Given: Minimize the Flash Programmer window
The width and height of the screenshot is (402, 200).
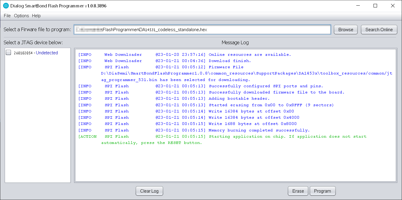Looking at the screenshot, I should point(358,6).
